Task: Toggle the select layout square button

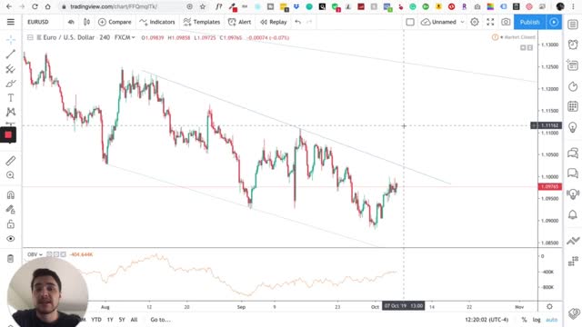Action: point(410,22)
